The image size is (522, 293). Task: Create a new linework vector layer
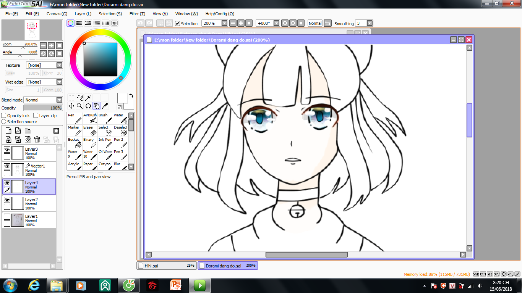(18, 131)
